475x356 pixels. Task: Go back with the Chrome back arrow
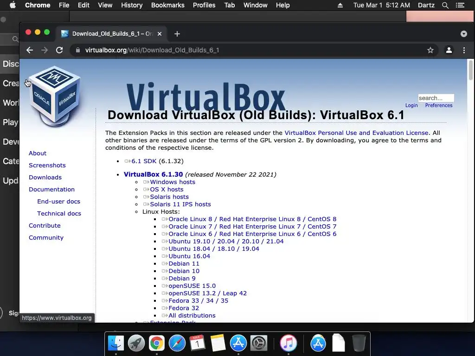29,50
